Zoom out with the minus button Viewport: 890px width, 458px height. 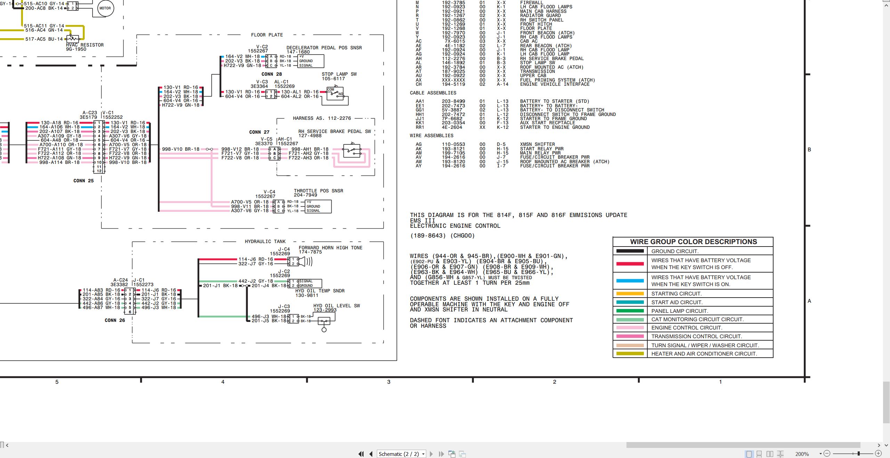[827, 453]
